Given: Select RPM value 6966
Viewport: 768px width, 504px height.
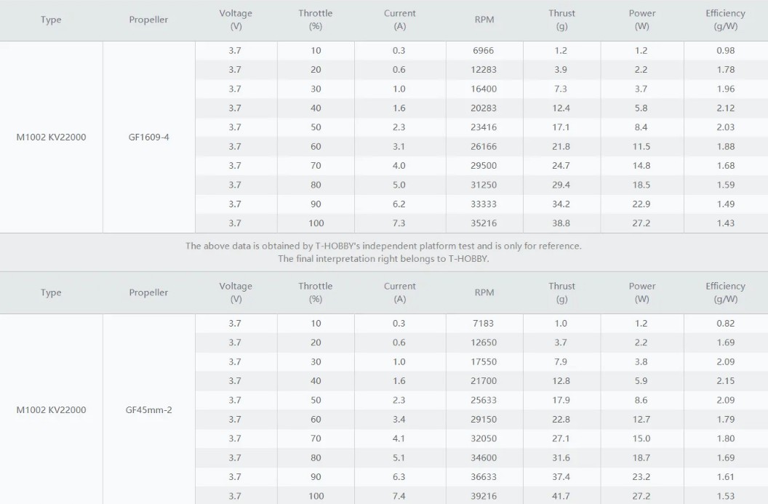Looking at the screenshot, I should 484,50.
